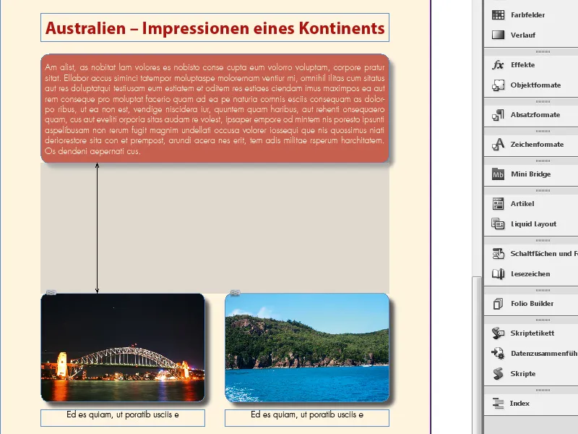578x434 pixels.
Task: Open the Effekte fx panel icon
Action: [498, 64]
